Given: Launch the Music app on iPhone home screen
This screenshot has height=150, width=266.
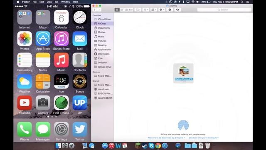Looking at the screenshot, I should pyautogui.click(x=61, y=60).
